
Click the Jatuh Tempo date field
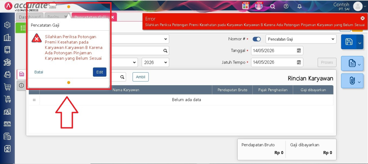pos(277,62)
